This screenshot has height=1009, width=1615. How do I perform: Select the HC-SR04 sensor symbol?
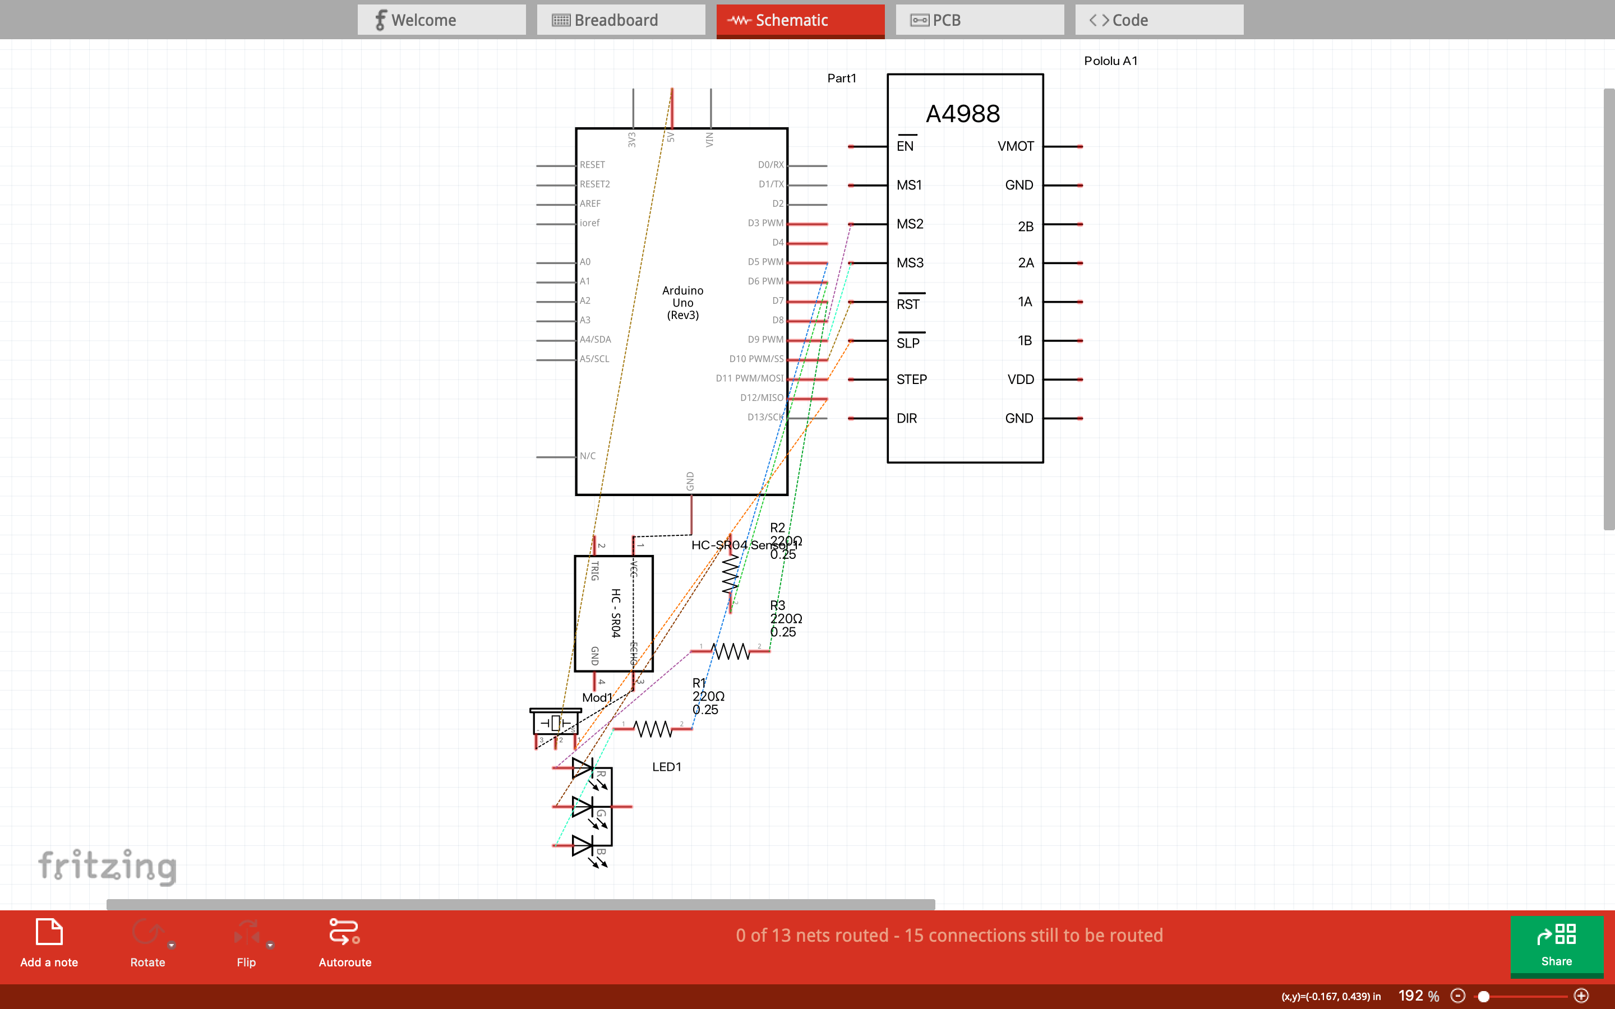coord(613,613)
